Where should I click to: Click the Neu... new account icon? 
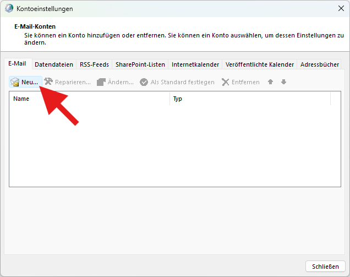tap(15, 82)
